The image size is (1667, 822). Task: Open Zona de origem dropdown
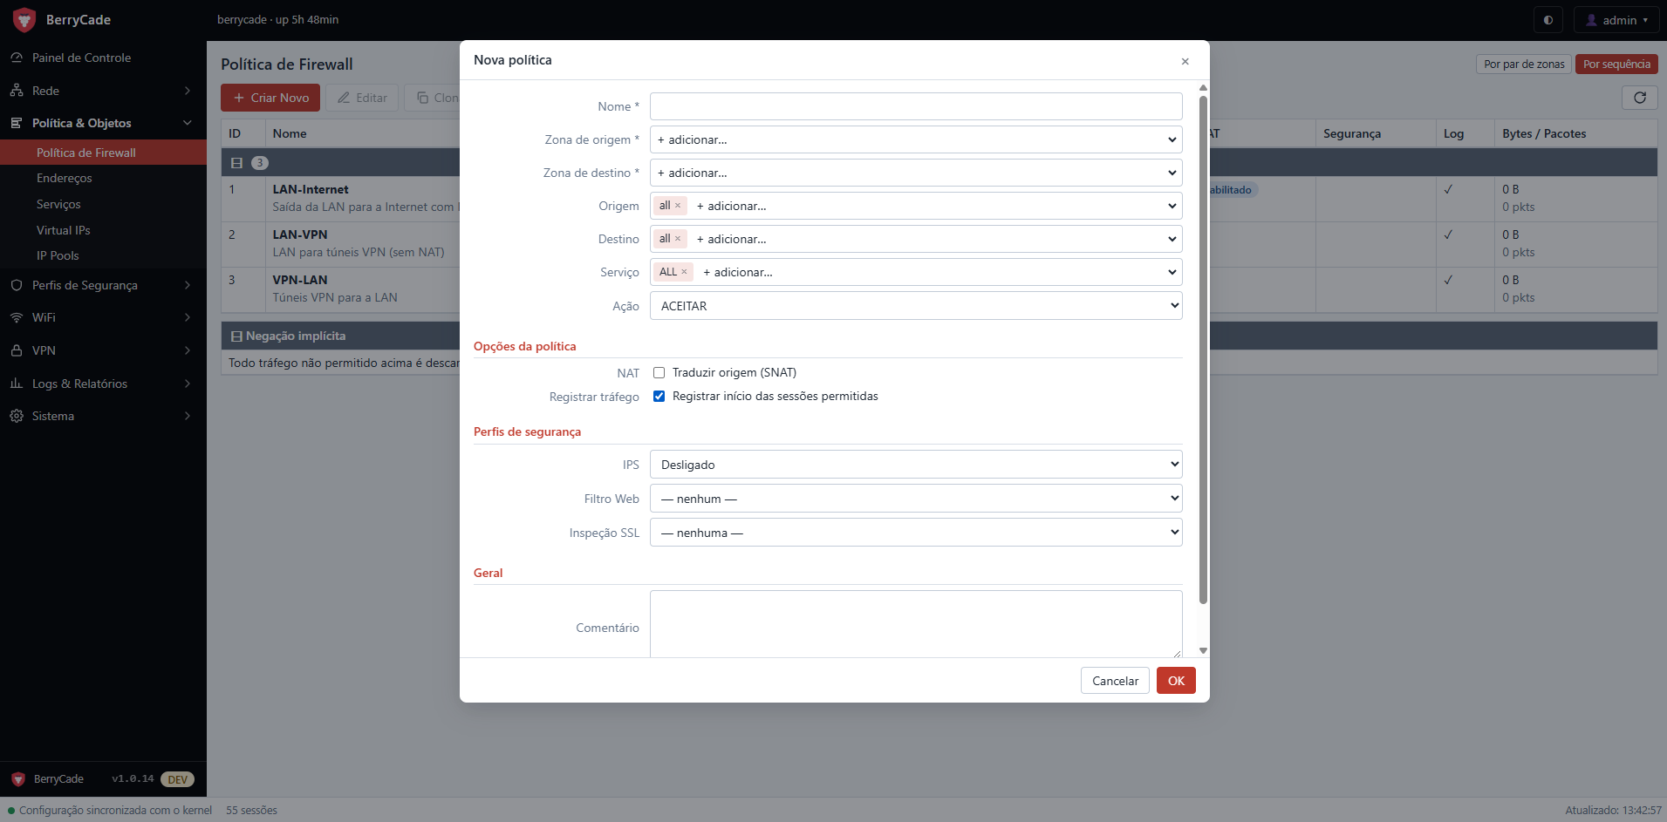[x=916, y=139]
